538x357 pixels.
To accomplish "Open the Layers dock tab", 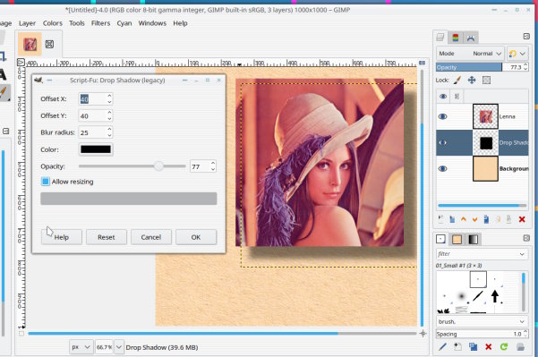I will click(x=440, y=38).
